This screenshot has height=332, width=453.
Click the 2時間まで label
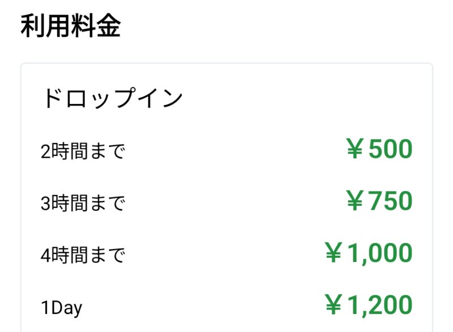tap(83, 152)
